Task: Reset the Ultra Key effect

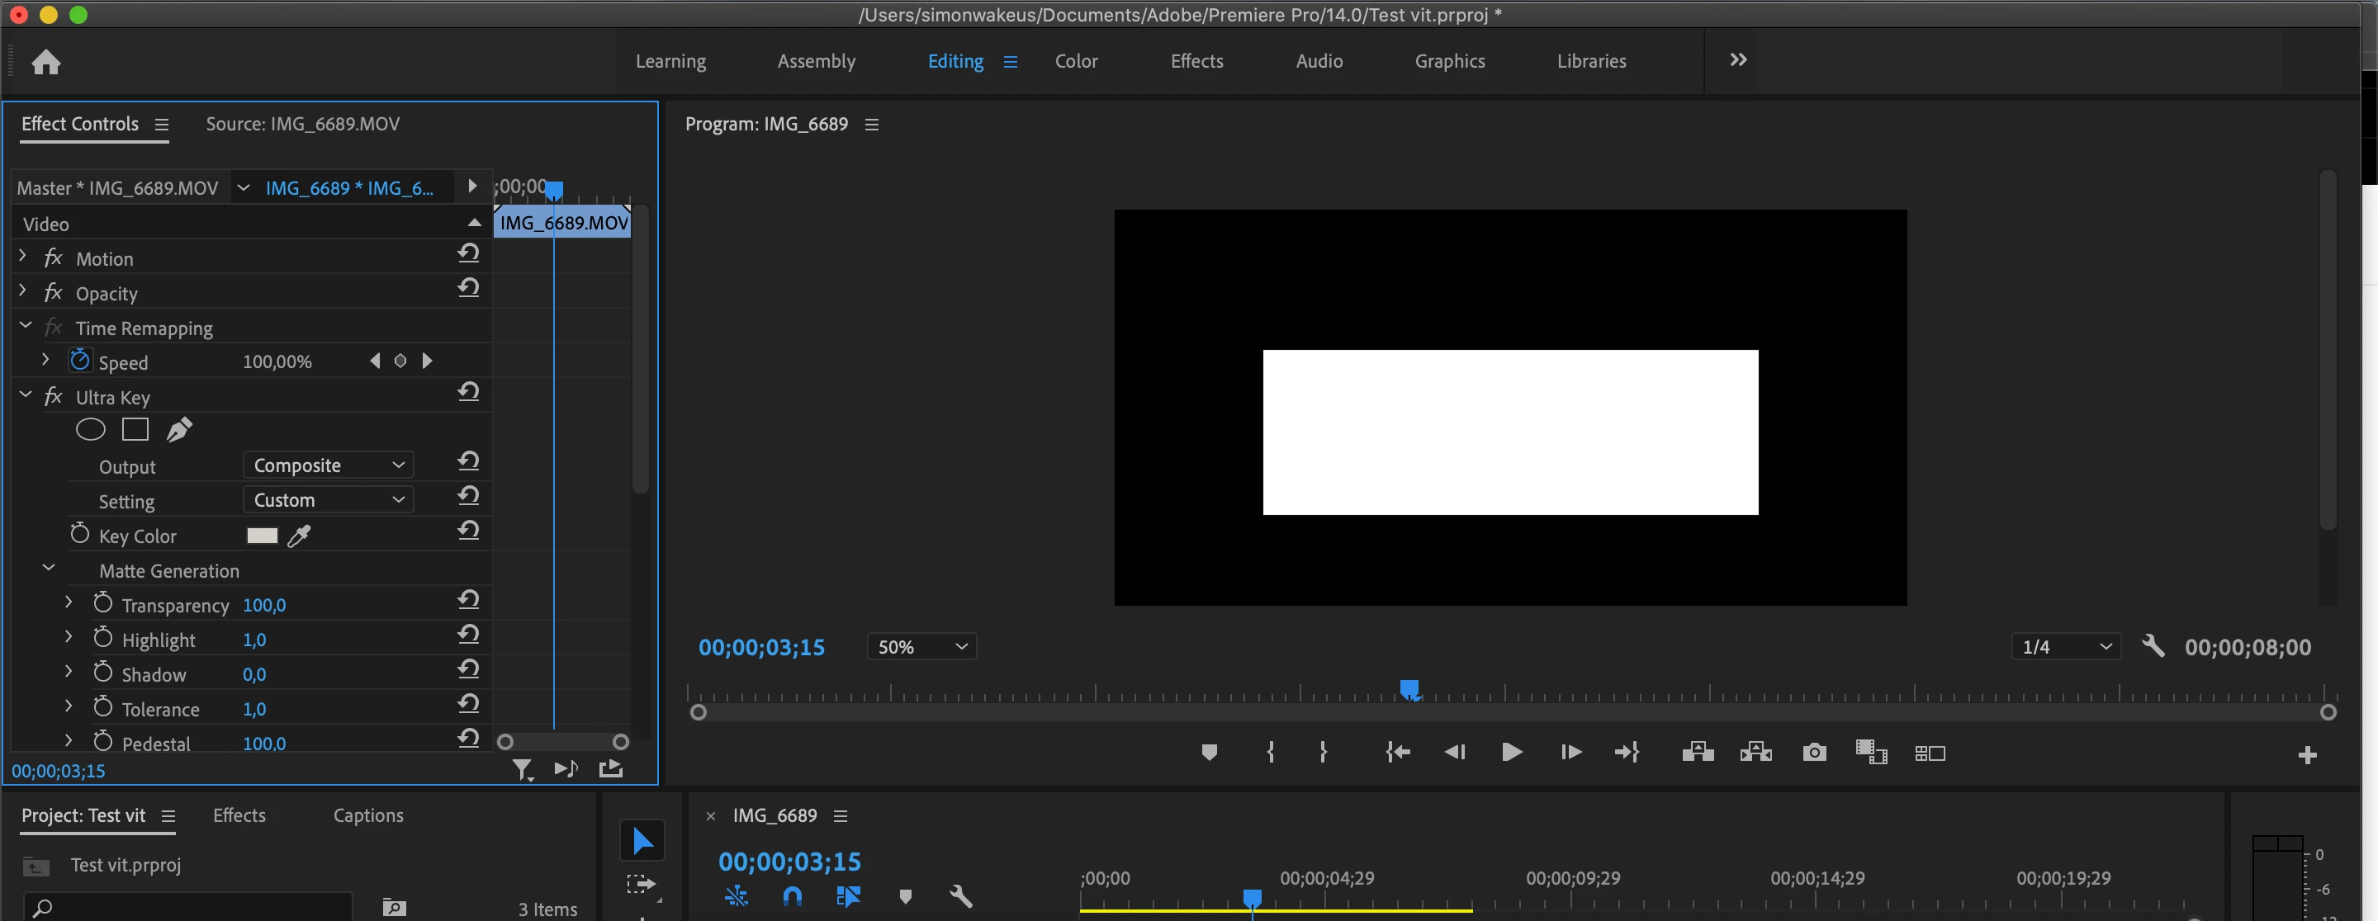Action: click(468, 393)
